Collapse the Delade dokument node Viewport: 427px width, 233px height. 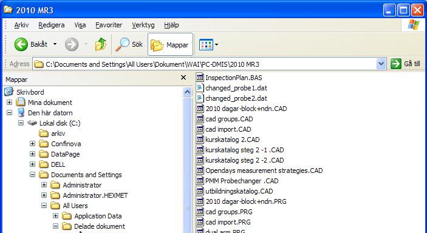tap(55, 226)
